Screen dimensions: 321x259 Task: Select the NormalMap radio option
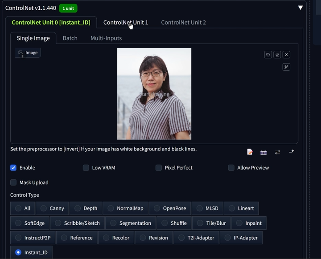click(x=125, y=208)
